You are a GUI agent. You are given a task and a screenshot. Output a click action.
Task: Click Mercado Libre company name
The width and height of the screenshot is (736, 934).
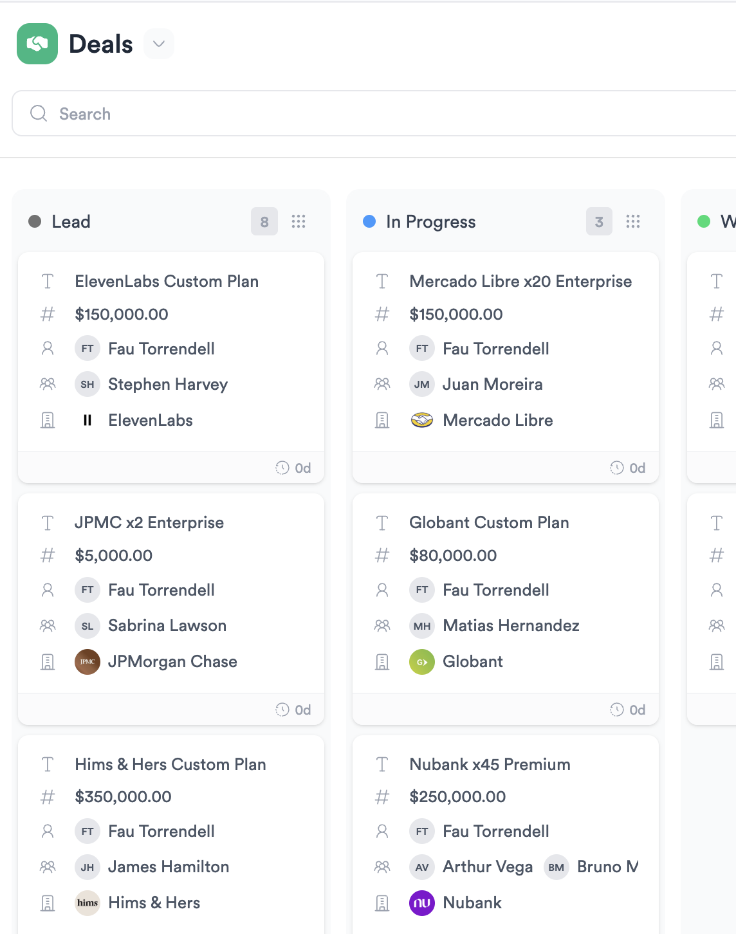498,420
